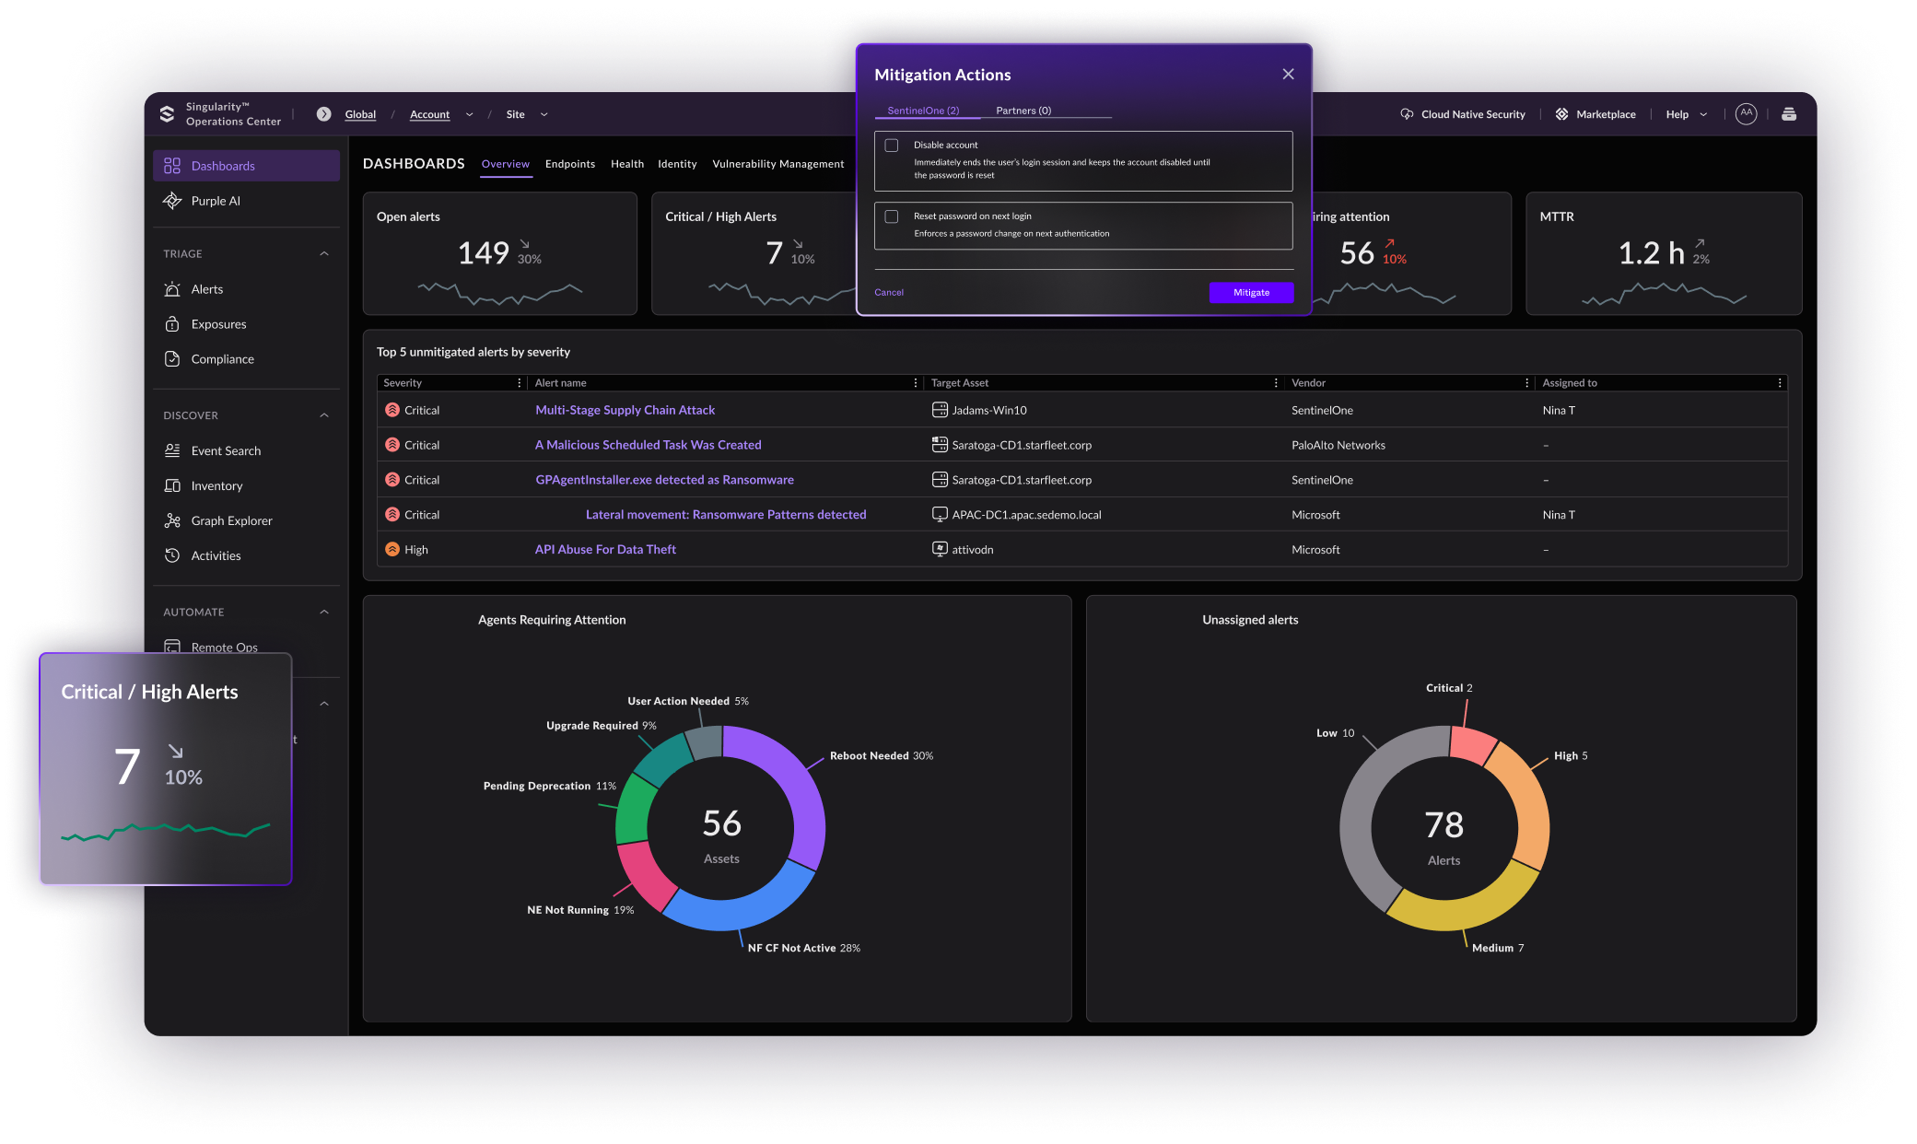This screenshot has width=1917, height=1144.
Task: Click the Graph Explorer icon
Action: click(x=172, y=520)
